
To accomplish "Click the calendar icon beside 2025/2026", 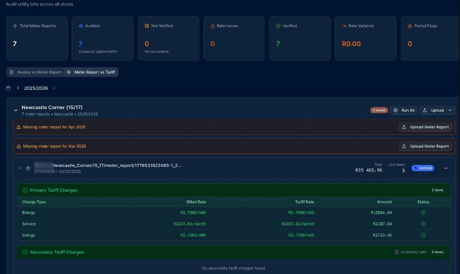I will tap(8, 88).
